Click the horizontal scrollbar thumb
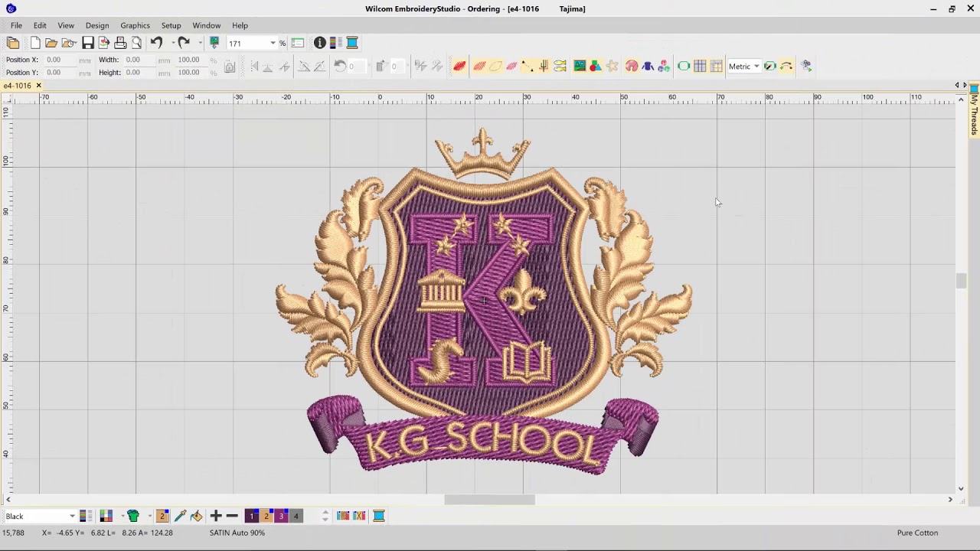The width and height of the screenshot is (980, 551). [490, 500]
